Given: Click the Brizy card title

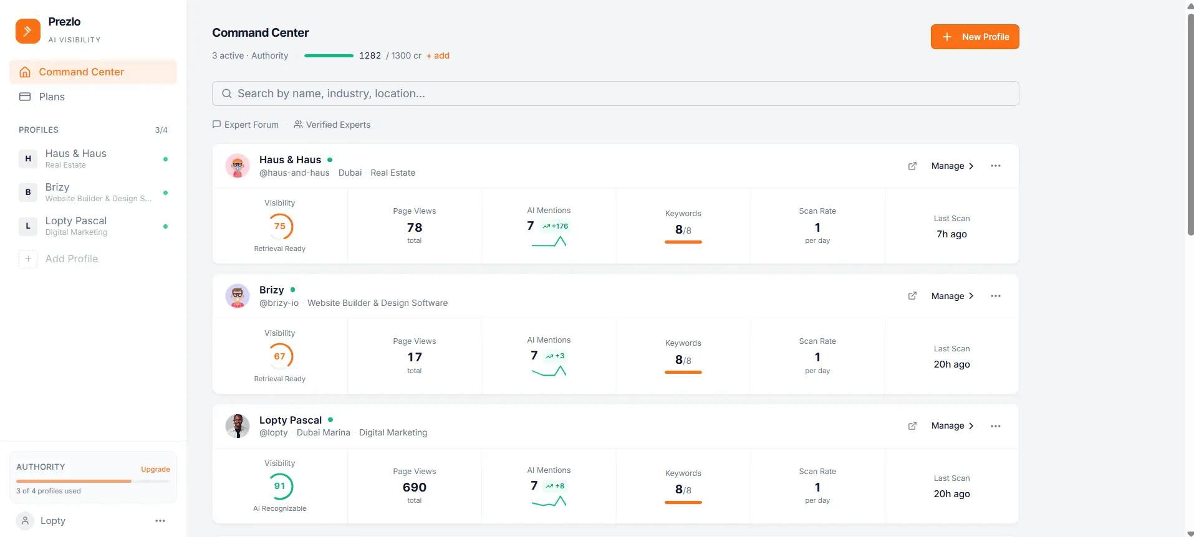Looking at the screenshot, I should (272, 290).
